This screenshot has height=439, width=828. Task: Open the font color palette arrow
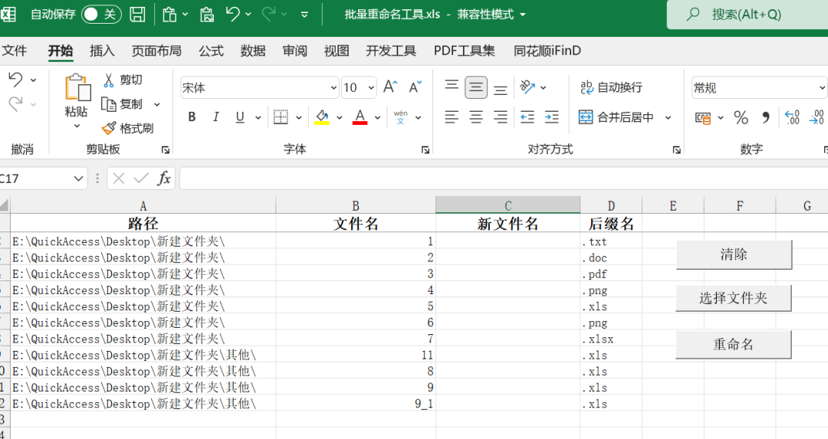click(377, 118)
